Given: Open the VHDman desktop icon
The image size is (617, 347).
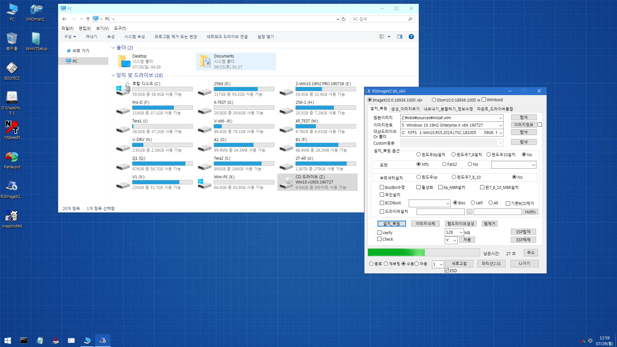Looking at the screenshot, I should click(x=36, y=13).
